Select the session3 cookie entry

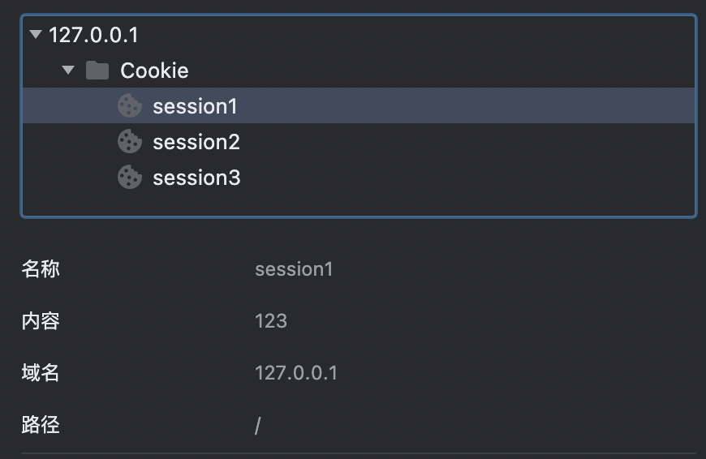pos(359,177)
